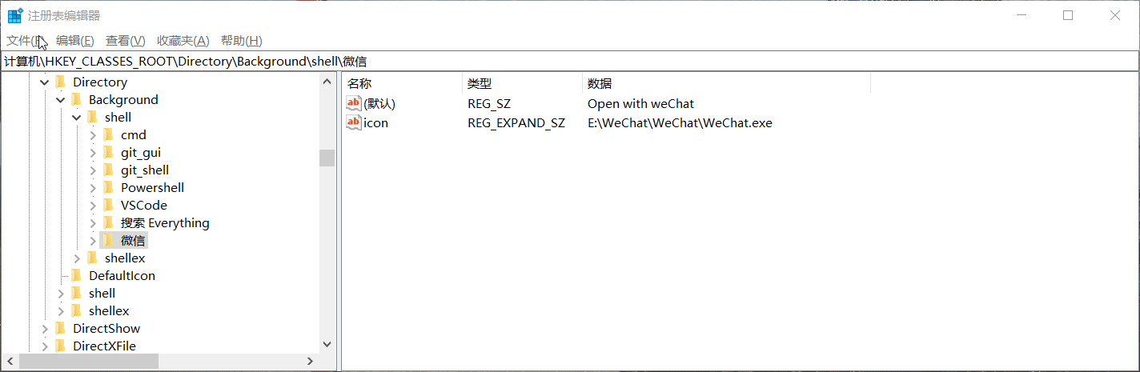Click the folder icon of 搜索 Everything
This screenshot has width=1140, height=372.
[108, 222]
